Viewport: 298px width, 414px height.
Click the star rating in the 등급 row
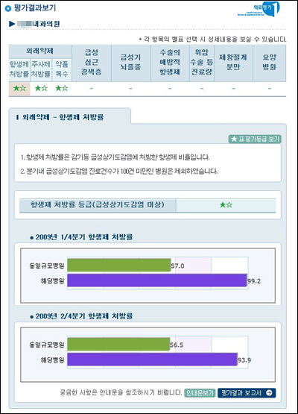click(x=226, y=204)
